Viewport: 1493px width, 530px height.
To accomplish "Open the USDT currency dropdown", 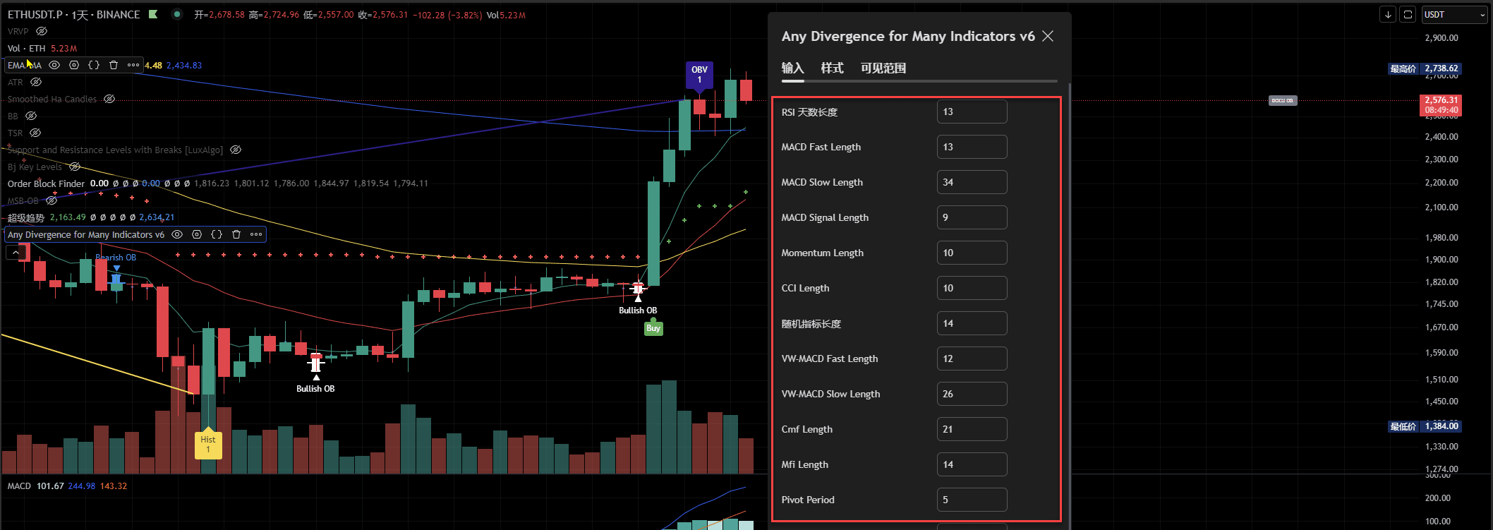I will pos(1455,14).
